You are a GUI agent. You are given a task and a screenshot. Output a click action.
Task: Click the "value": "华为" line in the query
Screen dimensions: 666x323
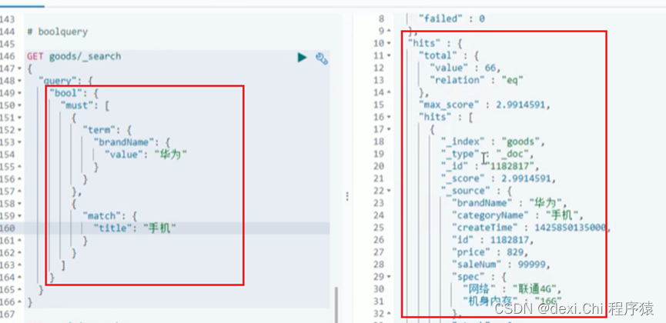point(146,155)
